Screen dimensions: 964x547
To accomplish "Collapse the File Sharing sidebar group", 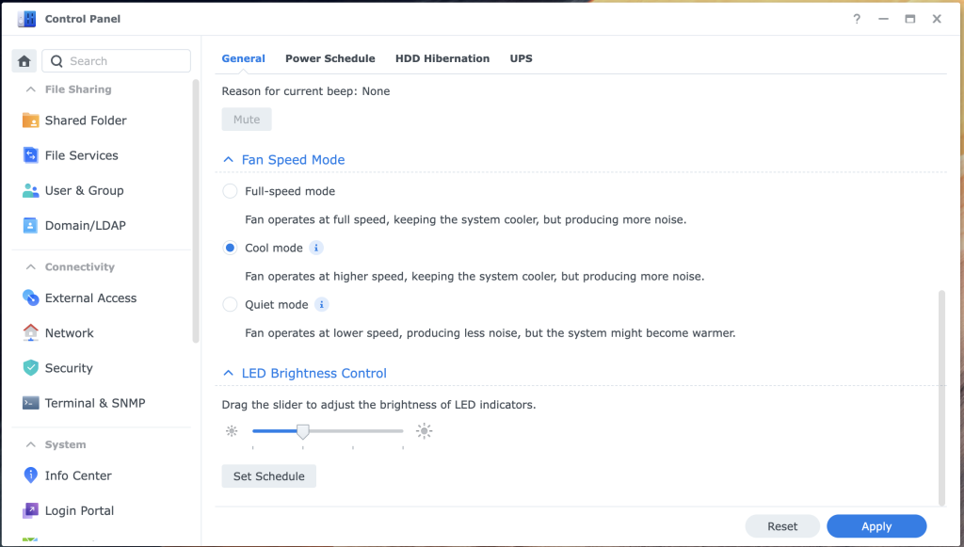I will coord(30,89).
